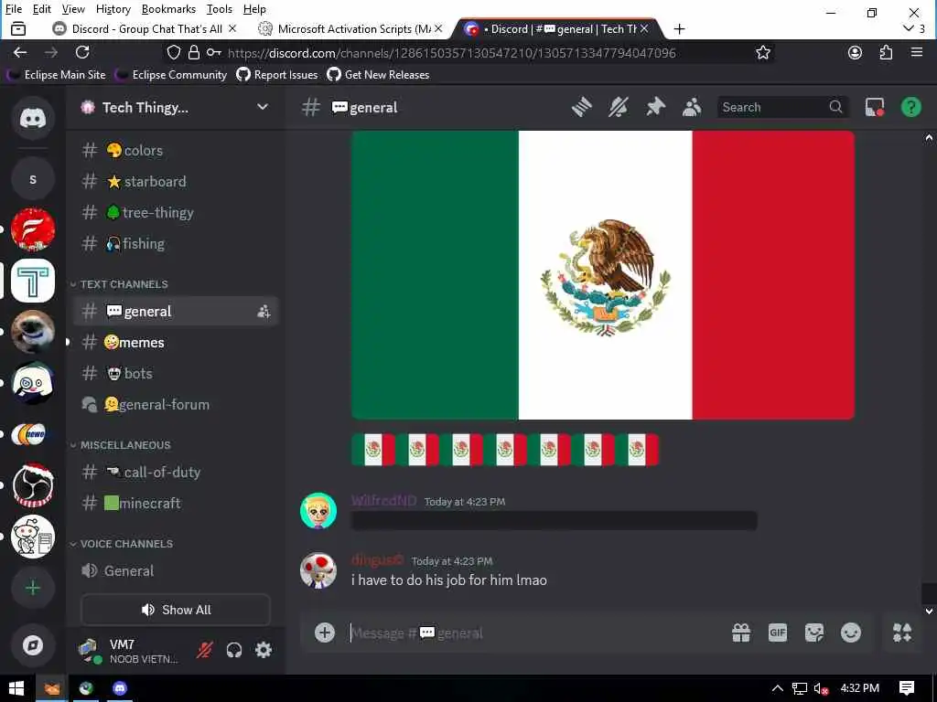
Task: Open the Tools menu
Action: click(x=220, y=9)
